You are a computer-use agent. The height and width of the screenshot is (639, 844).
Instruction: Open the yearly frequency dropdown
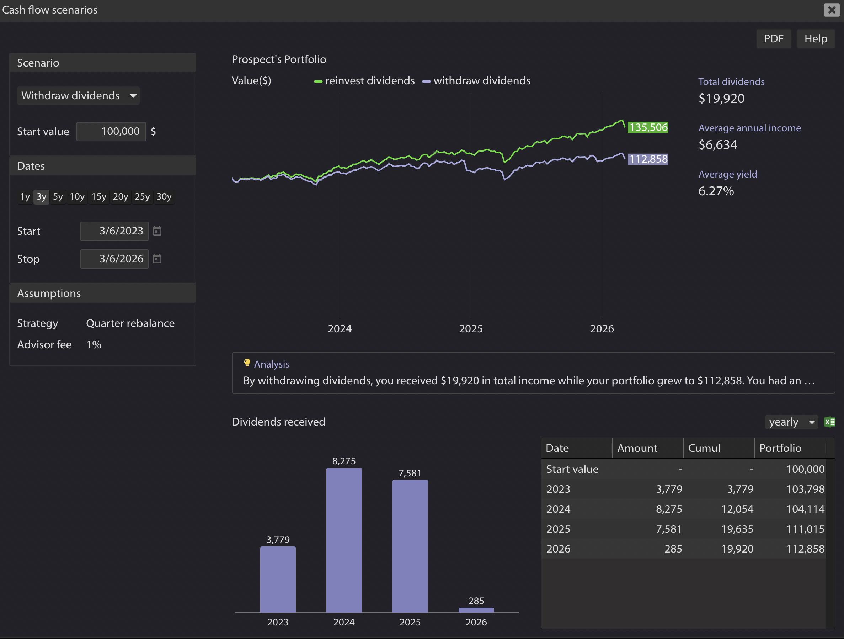click(791, 422)
